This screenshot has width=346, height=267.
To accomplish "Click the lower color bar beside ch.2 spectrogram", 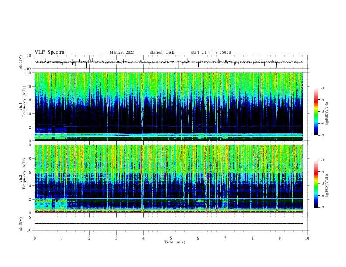I will click(x=316, y=184).
